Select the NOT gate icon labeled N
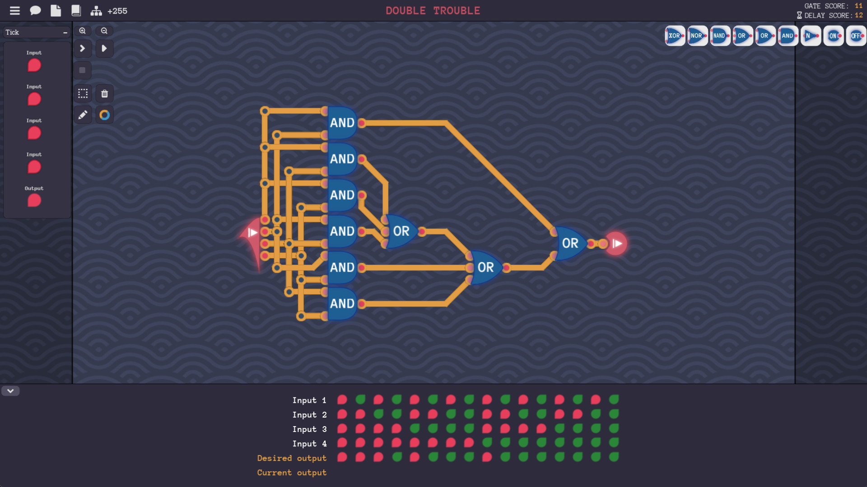 pyautogui.click(x=810, y=35)
